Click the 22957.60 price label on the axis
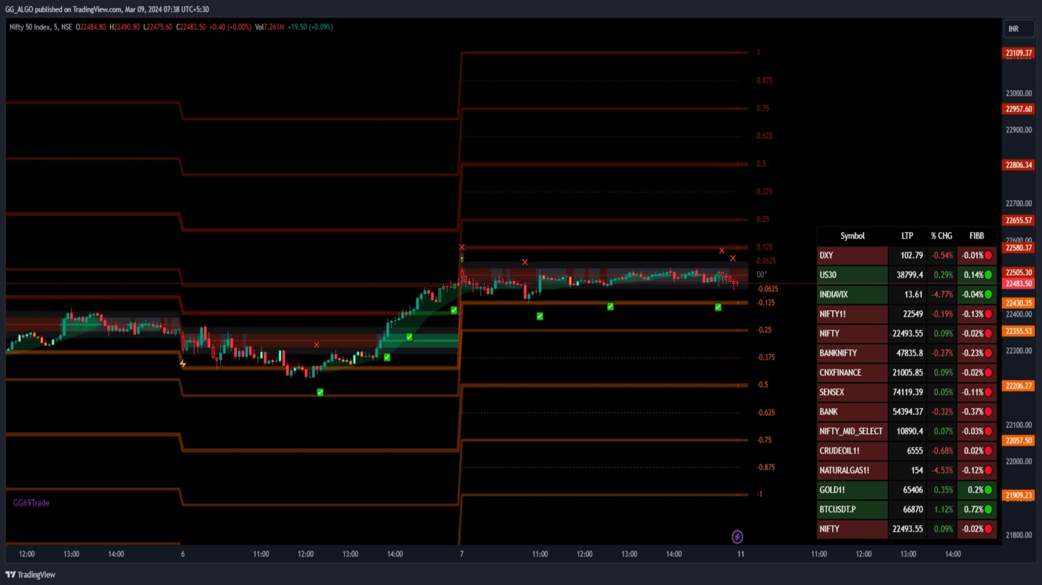The image size is (1042, 585). coord(1018,109)
